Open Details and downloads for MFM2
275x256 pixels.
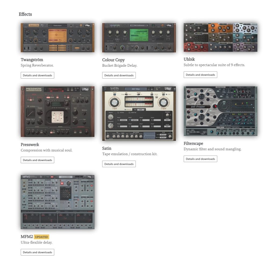click(x=37, y=252)
